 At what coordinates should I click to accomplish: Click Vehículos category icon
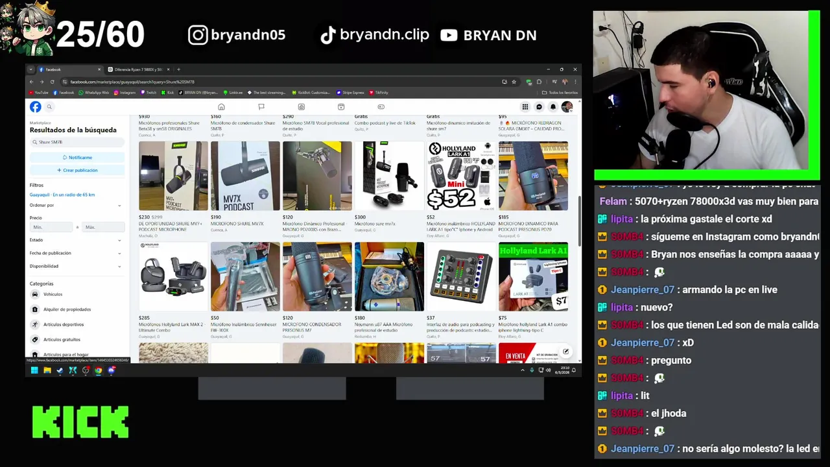tap(35, 294)
